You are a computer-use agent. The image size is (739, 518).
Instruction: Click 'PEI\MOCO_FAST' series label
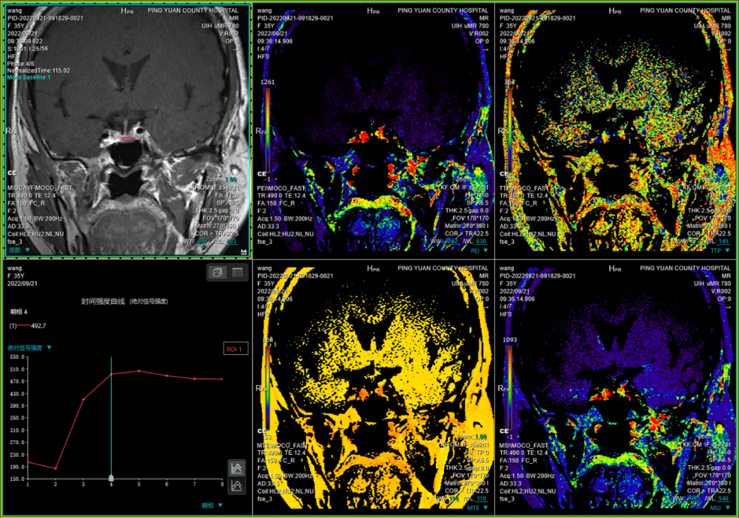coord(281,189)
